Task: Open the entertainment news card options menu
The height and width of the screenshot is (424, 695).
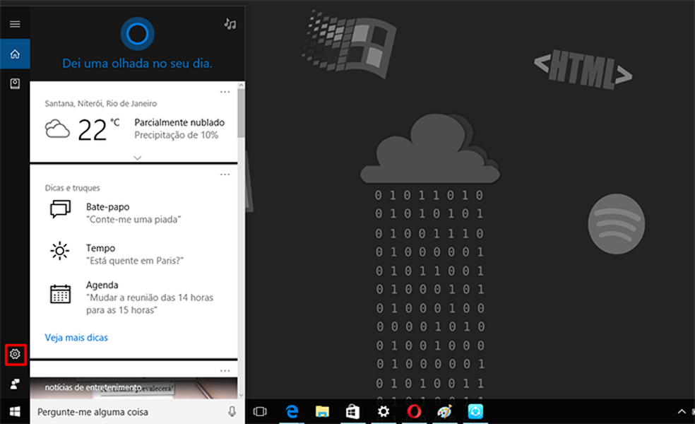Action: (x=225, y=370)
